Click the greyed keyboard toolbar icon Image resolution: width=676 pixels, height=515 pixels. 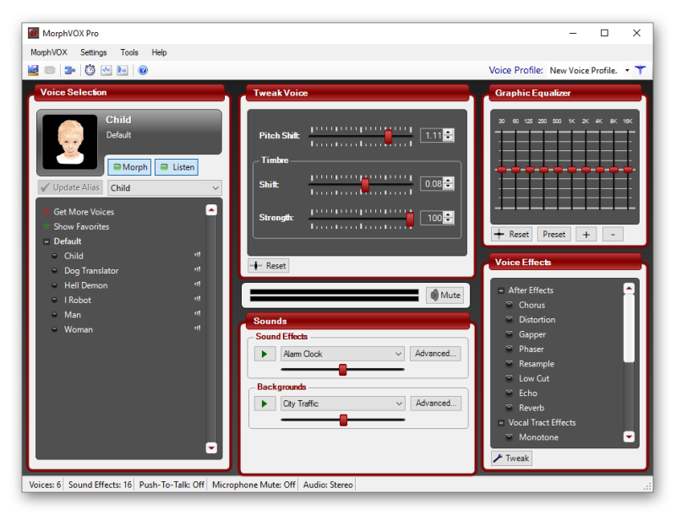[50, 70]
